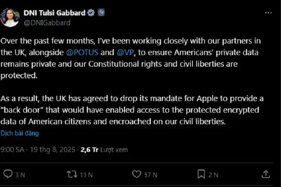The image size is (281, 187).
Task: Click the 3 N reply count
Action: point(20,174)
